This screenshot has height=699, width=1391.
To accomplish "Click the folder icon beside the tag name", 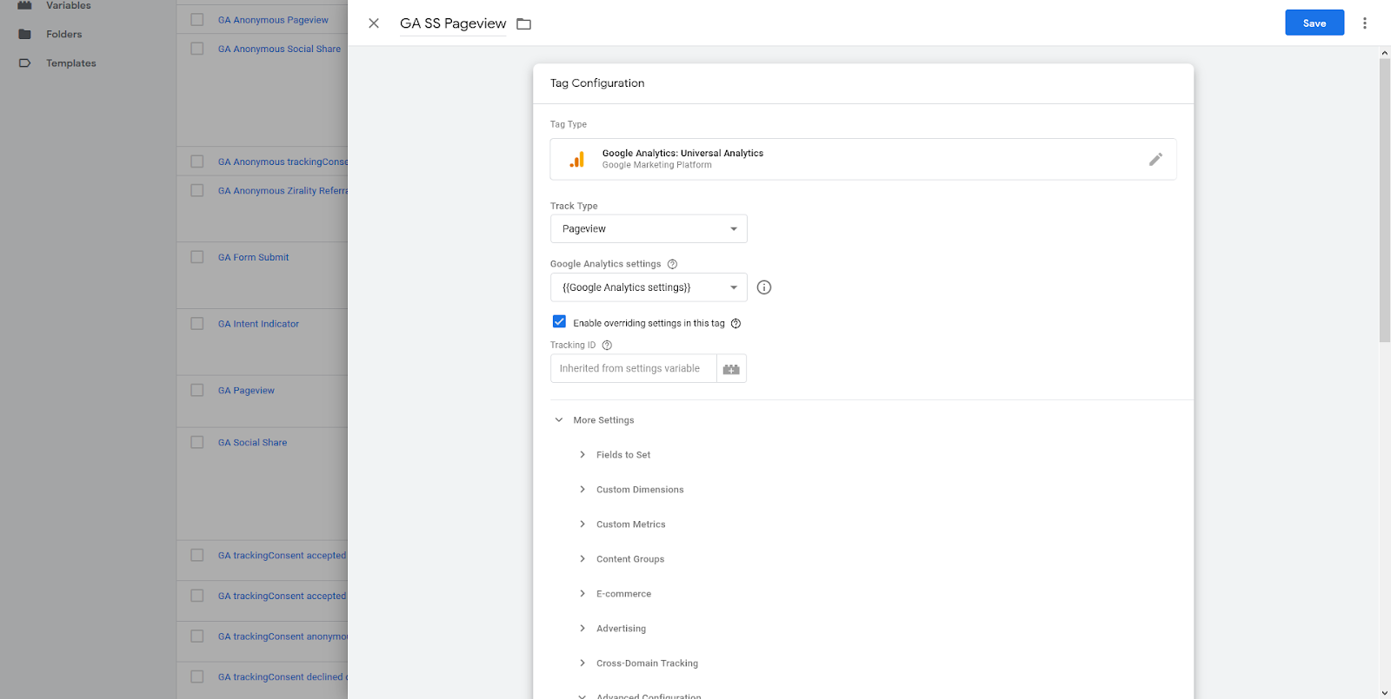I will (x=523, y=23).
